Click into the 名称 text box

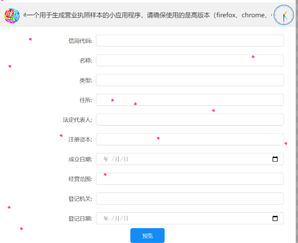click(190, 60)
